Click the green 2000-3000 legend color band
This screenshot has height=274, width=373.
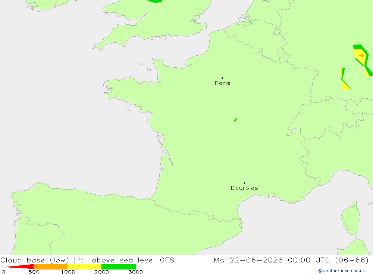[119, 267]
